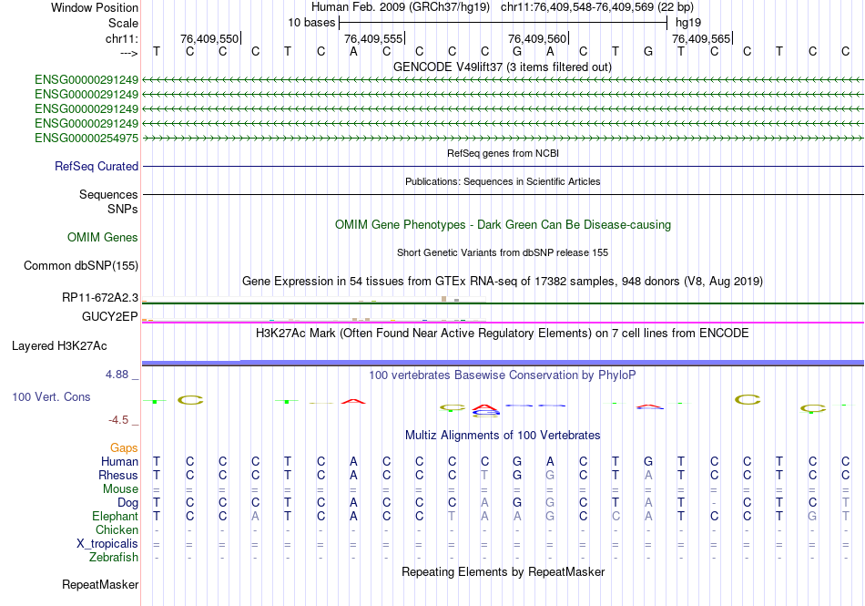Open Publications: Sequences in Scientific Articles title

coord(503,181)
